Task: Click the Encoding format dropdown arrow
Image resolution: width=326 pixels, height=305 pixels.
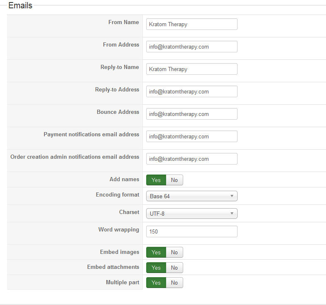Action: pyautogui.click(x=232, y=196)
